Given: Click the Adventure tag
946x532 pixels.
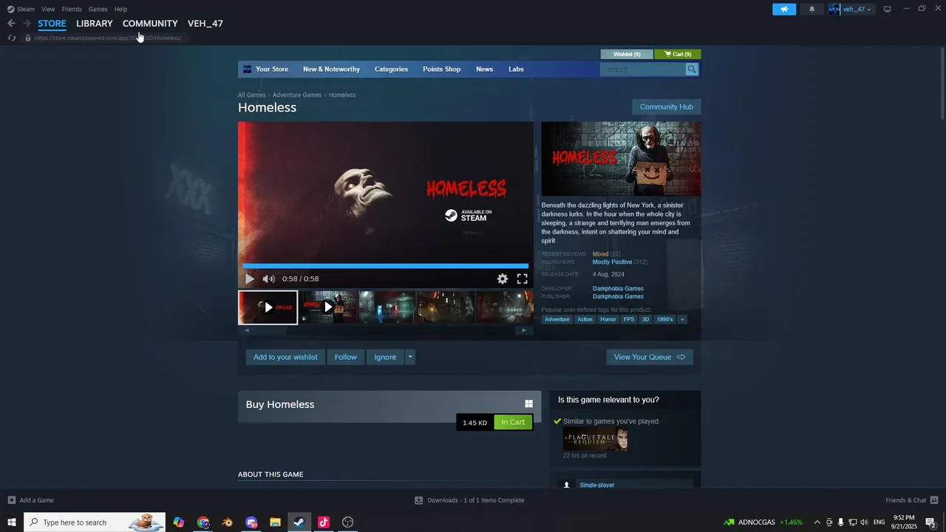Looking at the screenshot, I should [x=557, y=319].
